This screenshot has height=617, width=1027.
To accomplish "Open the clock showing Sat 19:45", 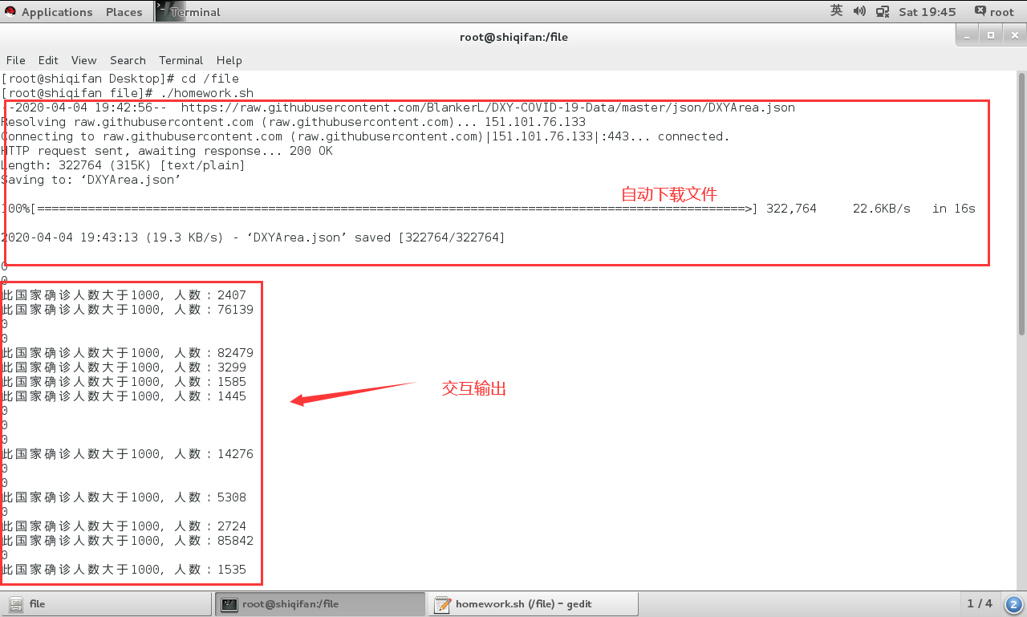I will 928,12.
